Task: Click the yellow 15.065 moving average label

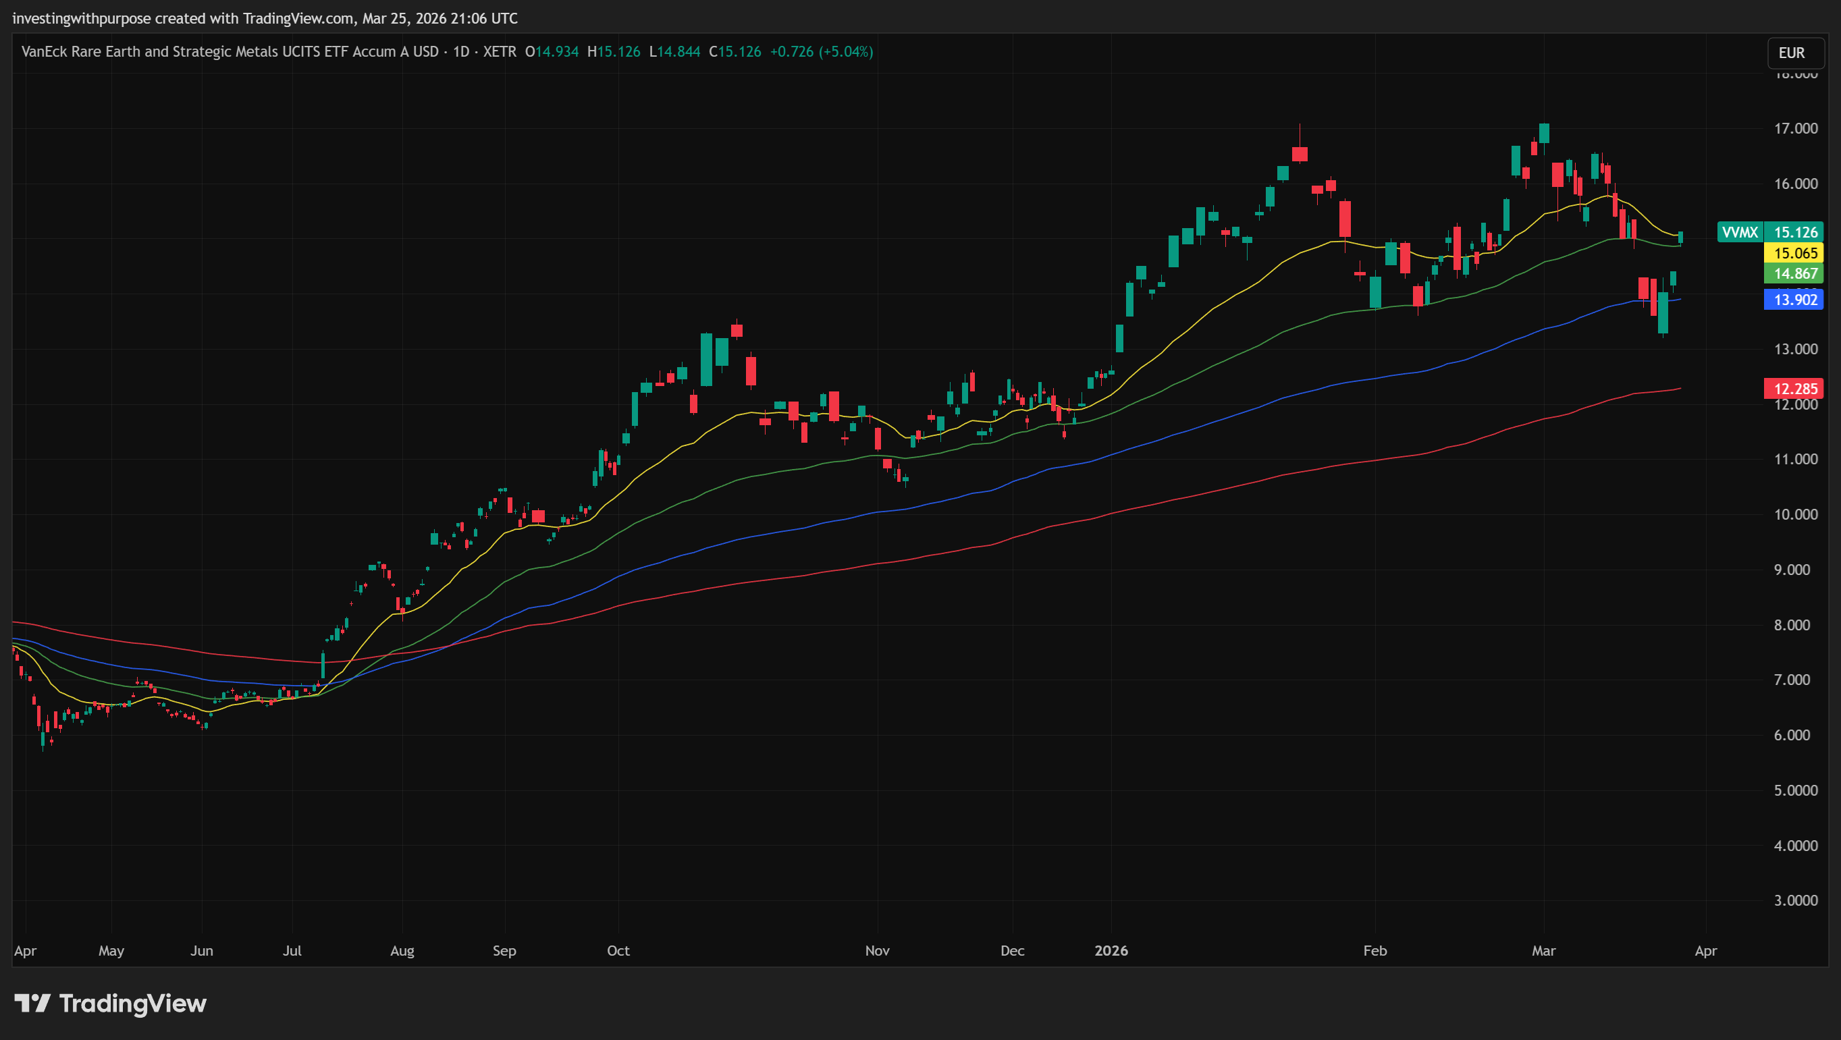Action: (1794, 253)
